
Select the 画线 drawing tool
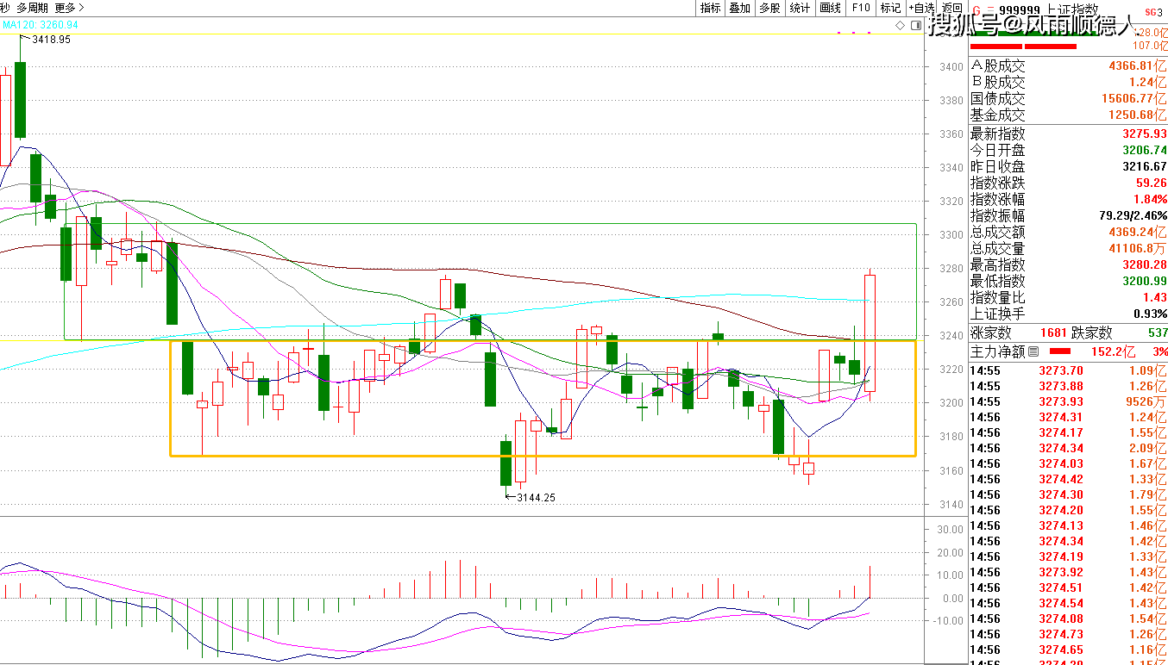coord(830,8)
